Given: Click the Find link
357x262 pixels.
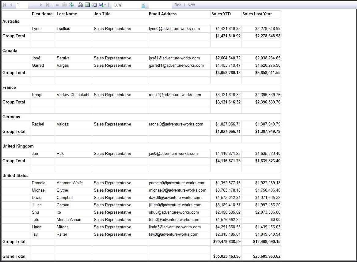Looking at the screenshot, I should pos(178,5).
